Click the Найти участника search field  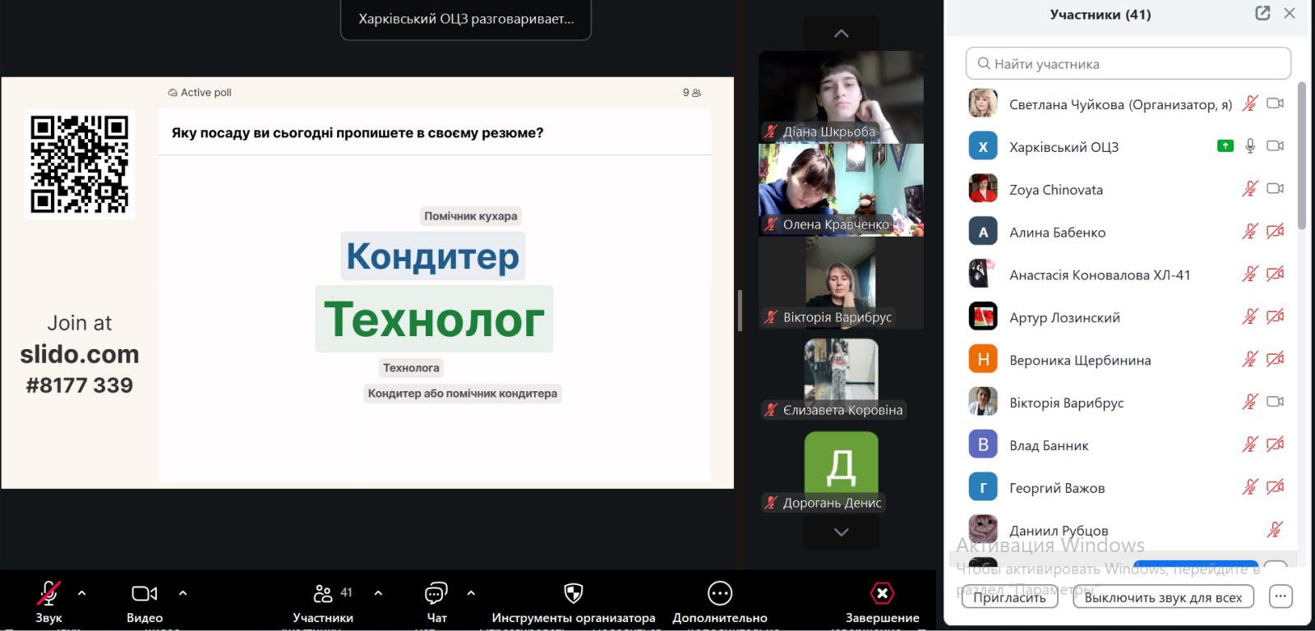point(1128,64)
